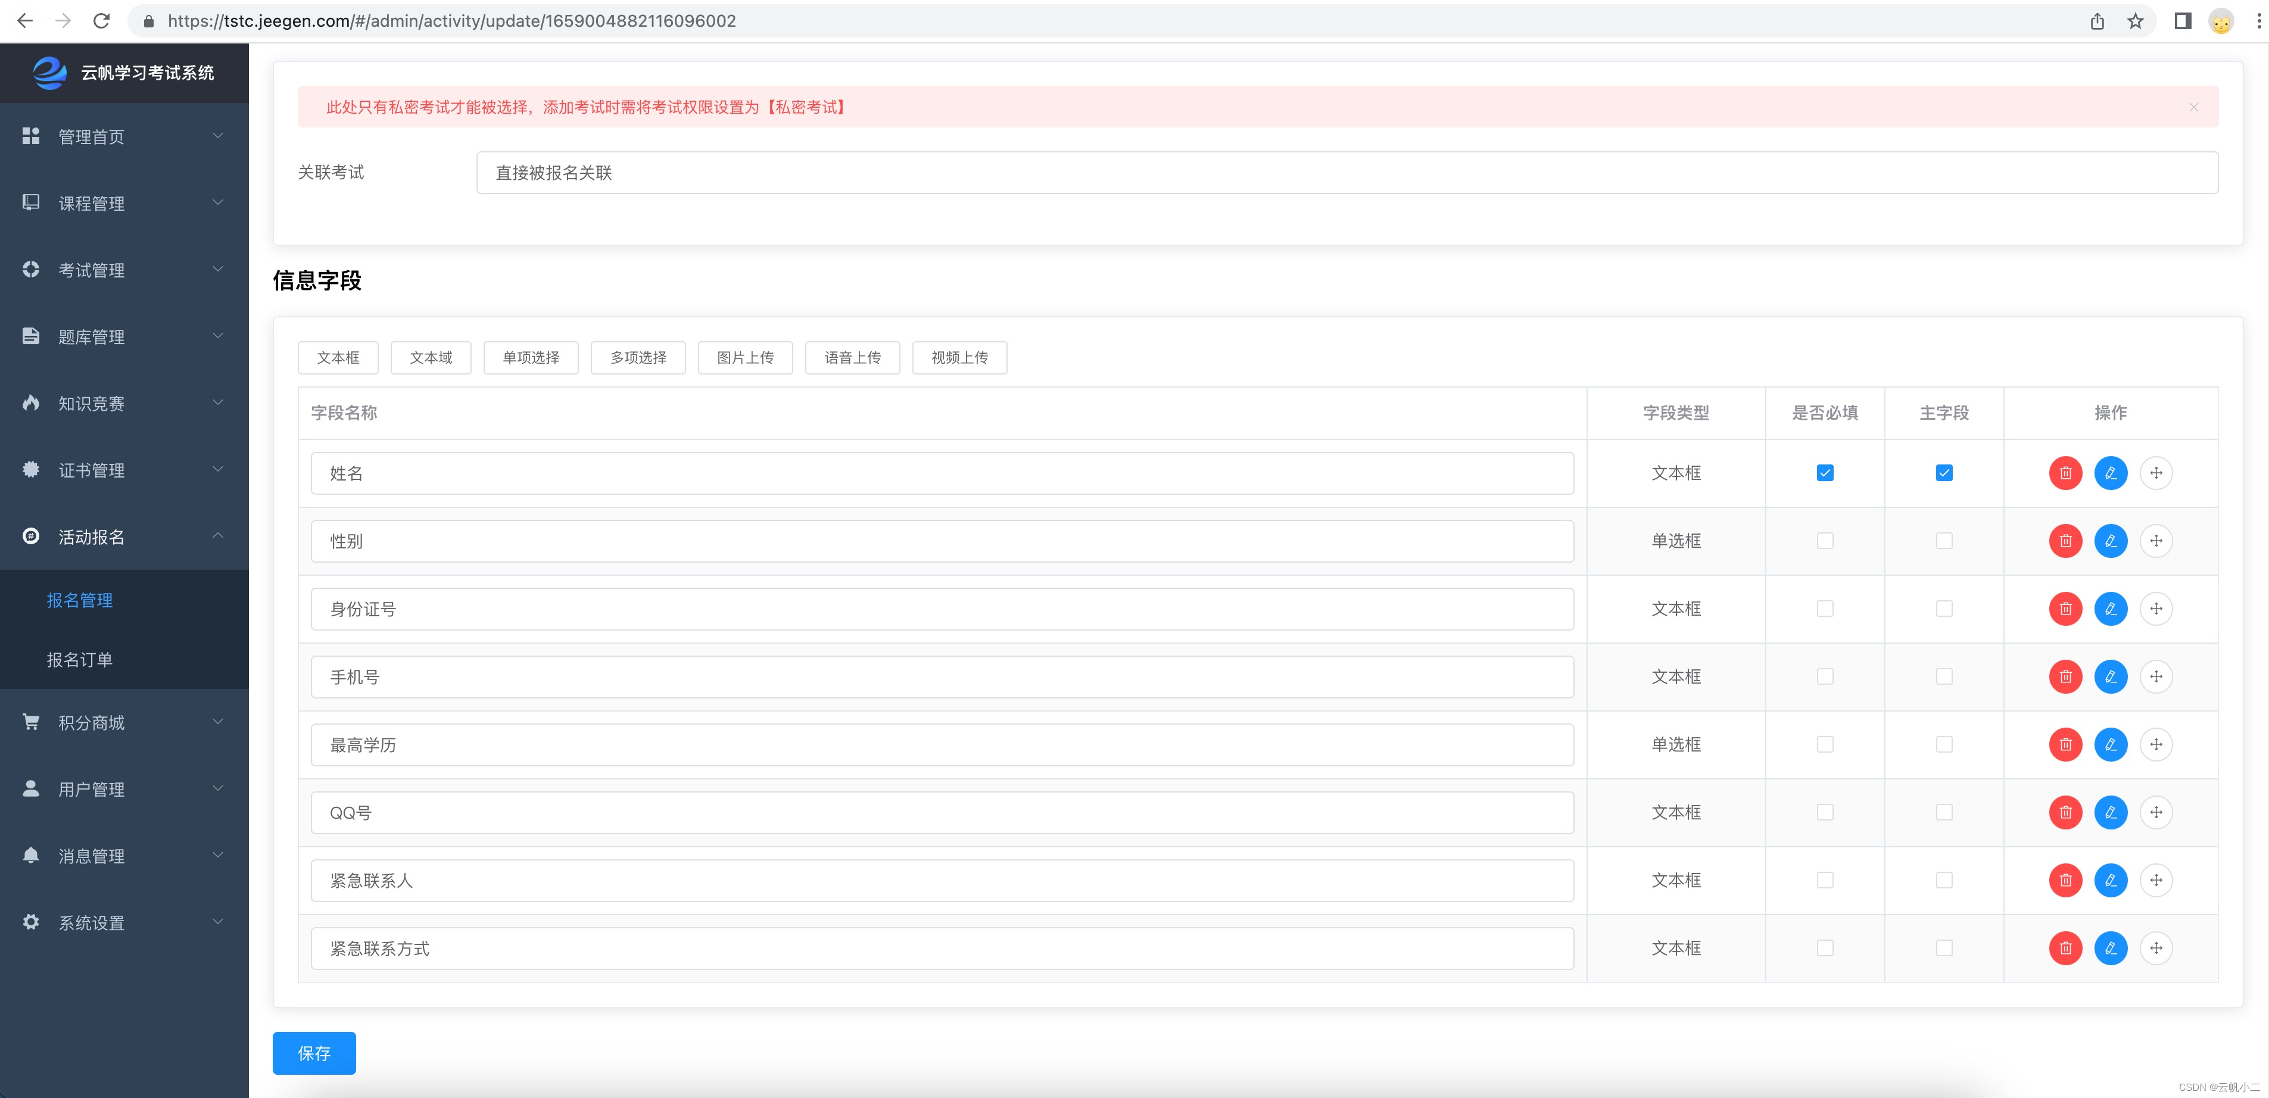Delete the 最高学历 field row
The height and width of the screenshot is (1098, 2269).
point(2065,744)
